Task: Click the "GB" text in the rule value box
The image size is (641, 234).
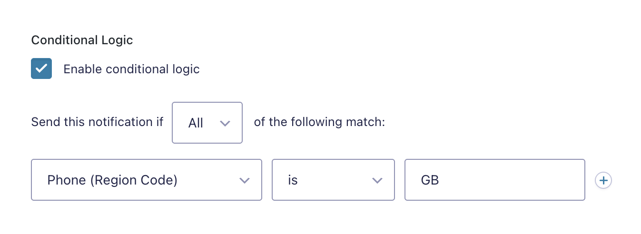Action: pyautogui.click(x=430, y=180)
